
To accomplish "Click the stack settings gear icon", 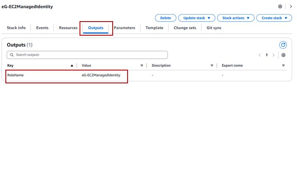I will [280, 7].
